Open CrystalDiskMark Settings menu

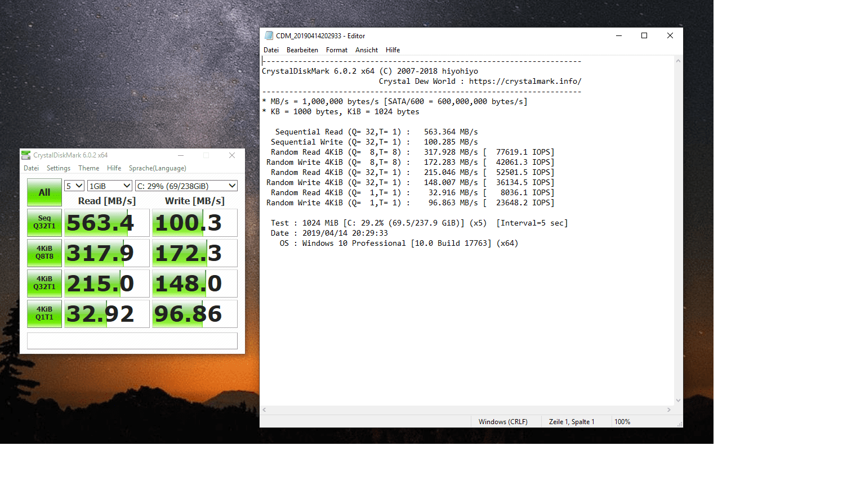click(59, 168)
